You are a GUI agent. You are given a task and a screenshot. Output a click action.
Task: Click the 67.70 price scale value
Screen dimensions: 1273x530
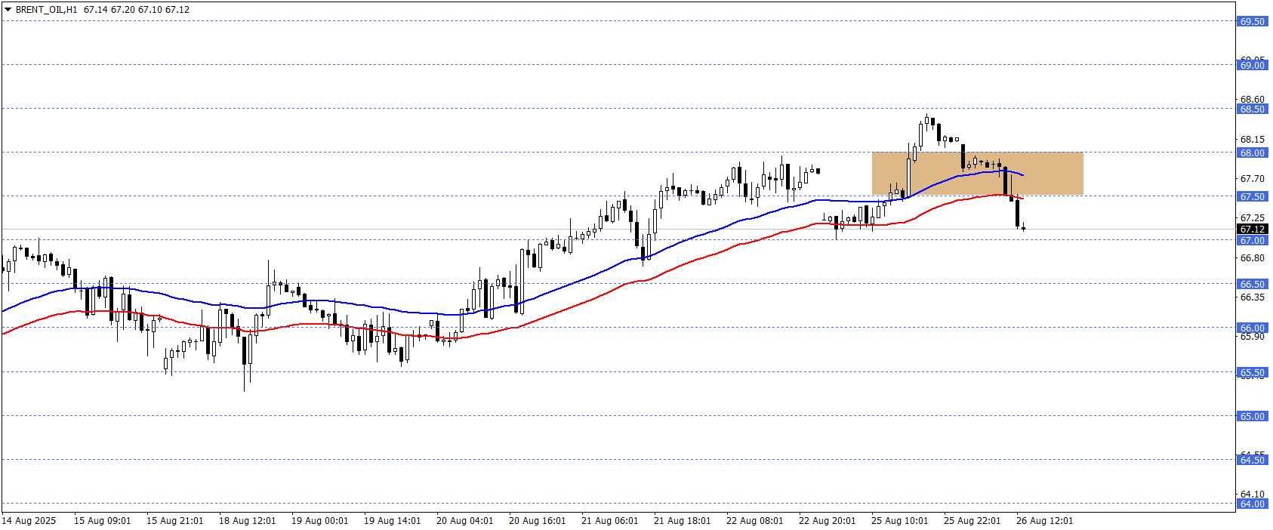point(1253,178)
